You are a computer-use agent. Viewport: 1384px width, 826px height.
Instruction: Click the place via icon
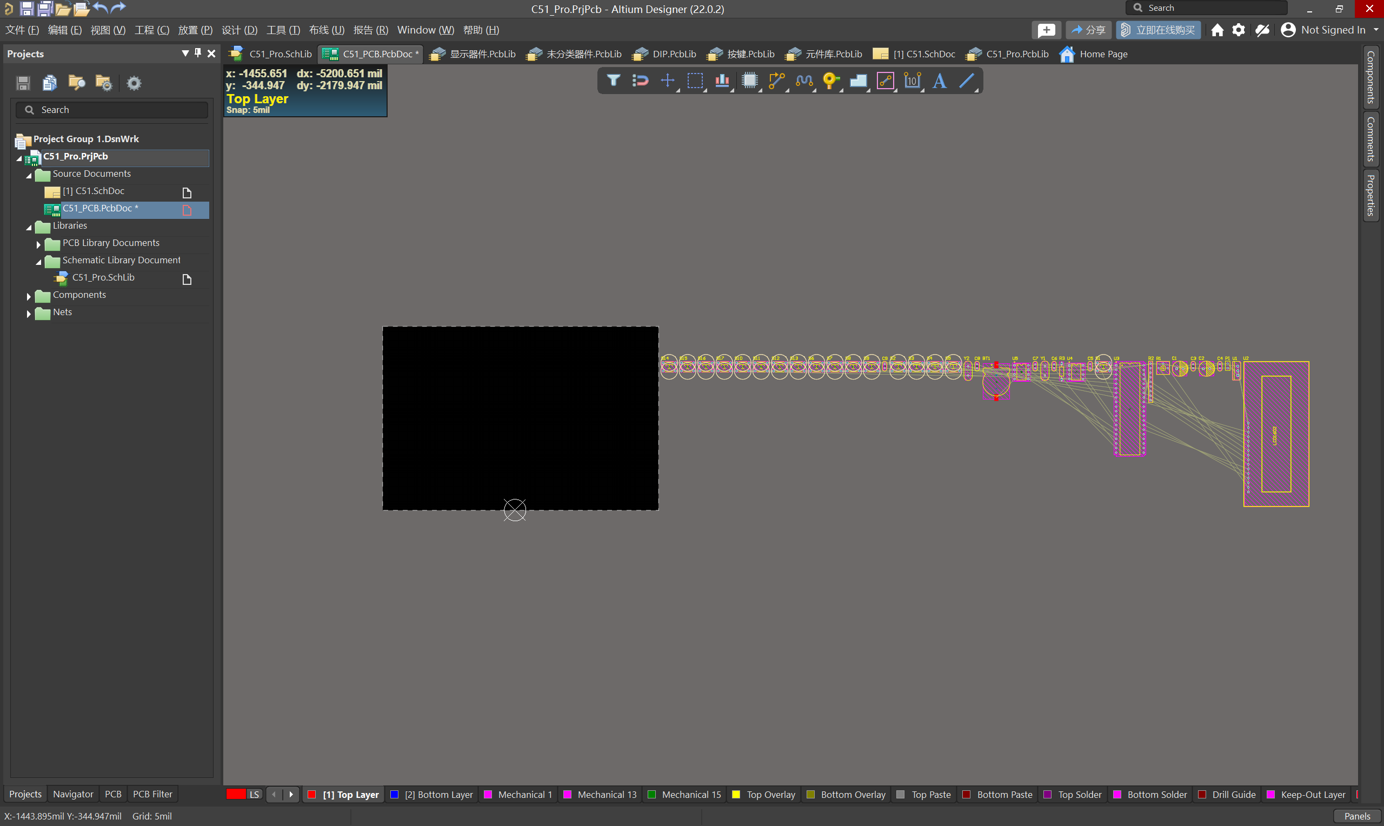point(830,81)
